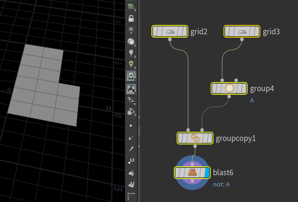The image size is (298, 202).
Task: Select the disable lighting bulb with X
Action: click(131, 30)
